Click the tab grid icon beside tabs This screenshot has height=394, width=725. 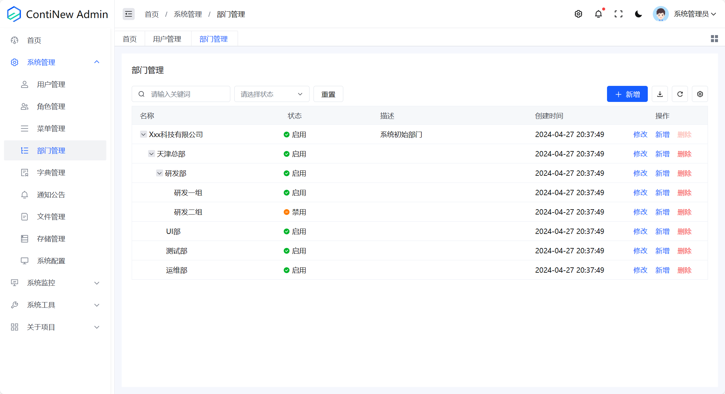(x=714, y=39)
